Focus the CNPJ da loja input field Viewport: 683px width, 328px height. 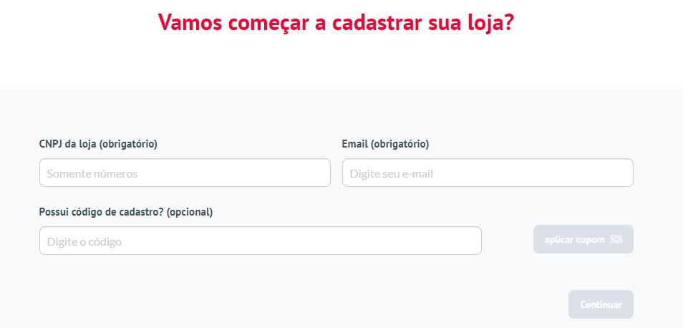point(185,173)
